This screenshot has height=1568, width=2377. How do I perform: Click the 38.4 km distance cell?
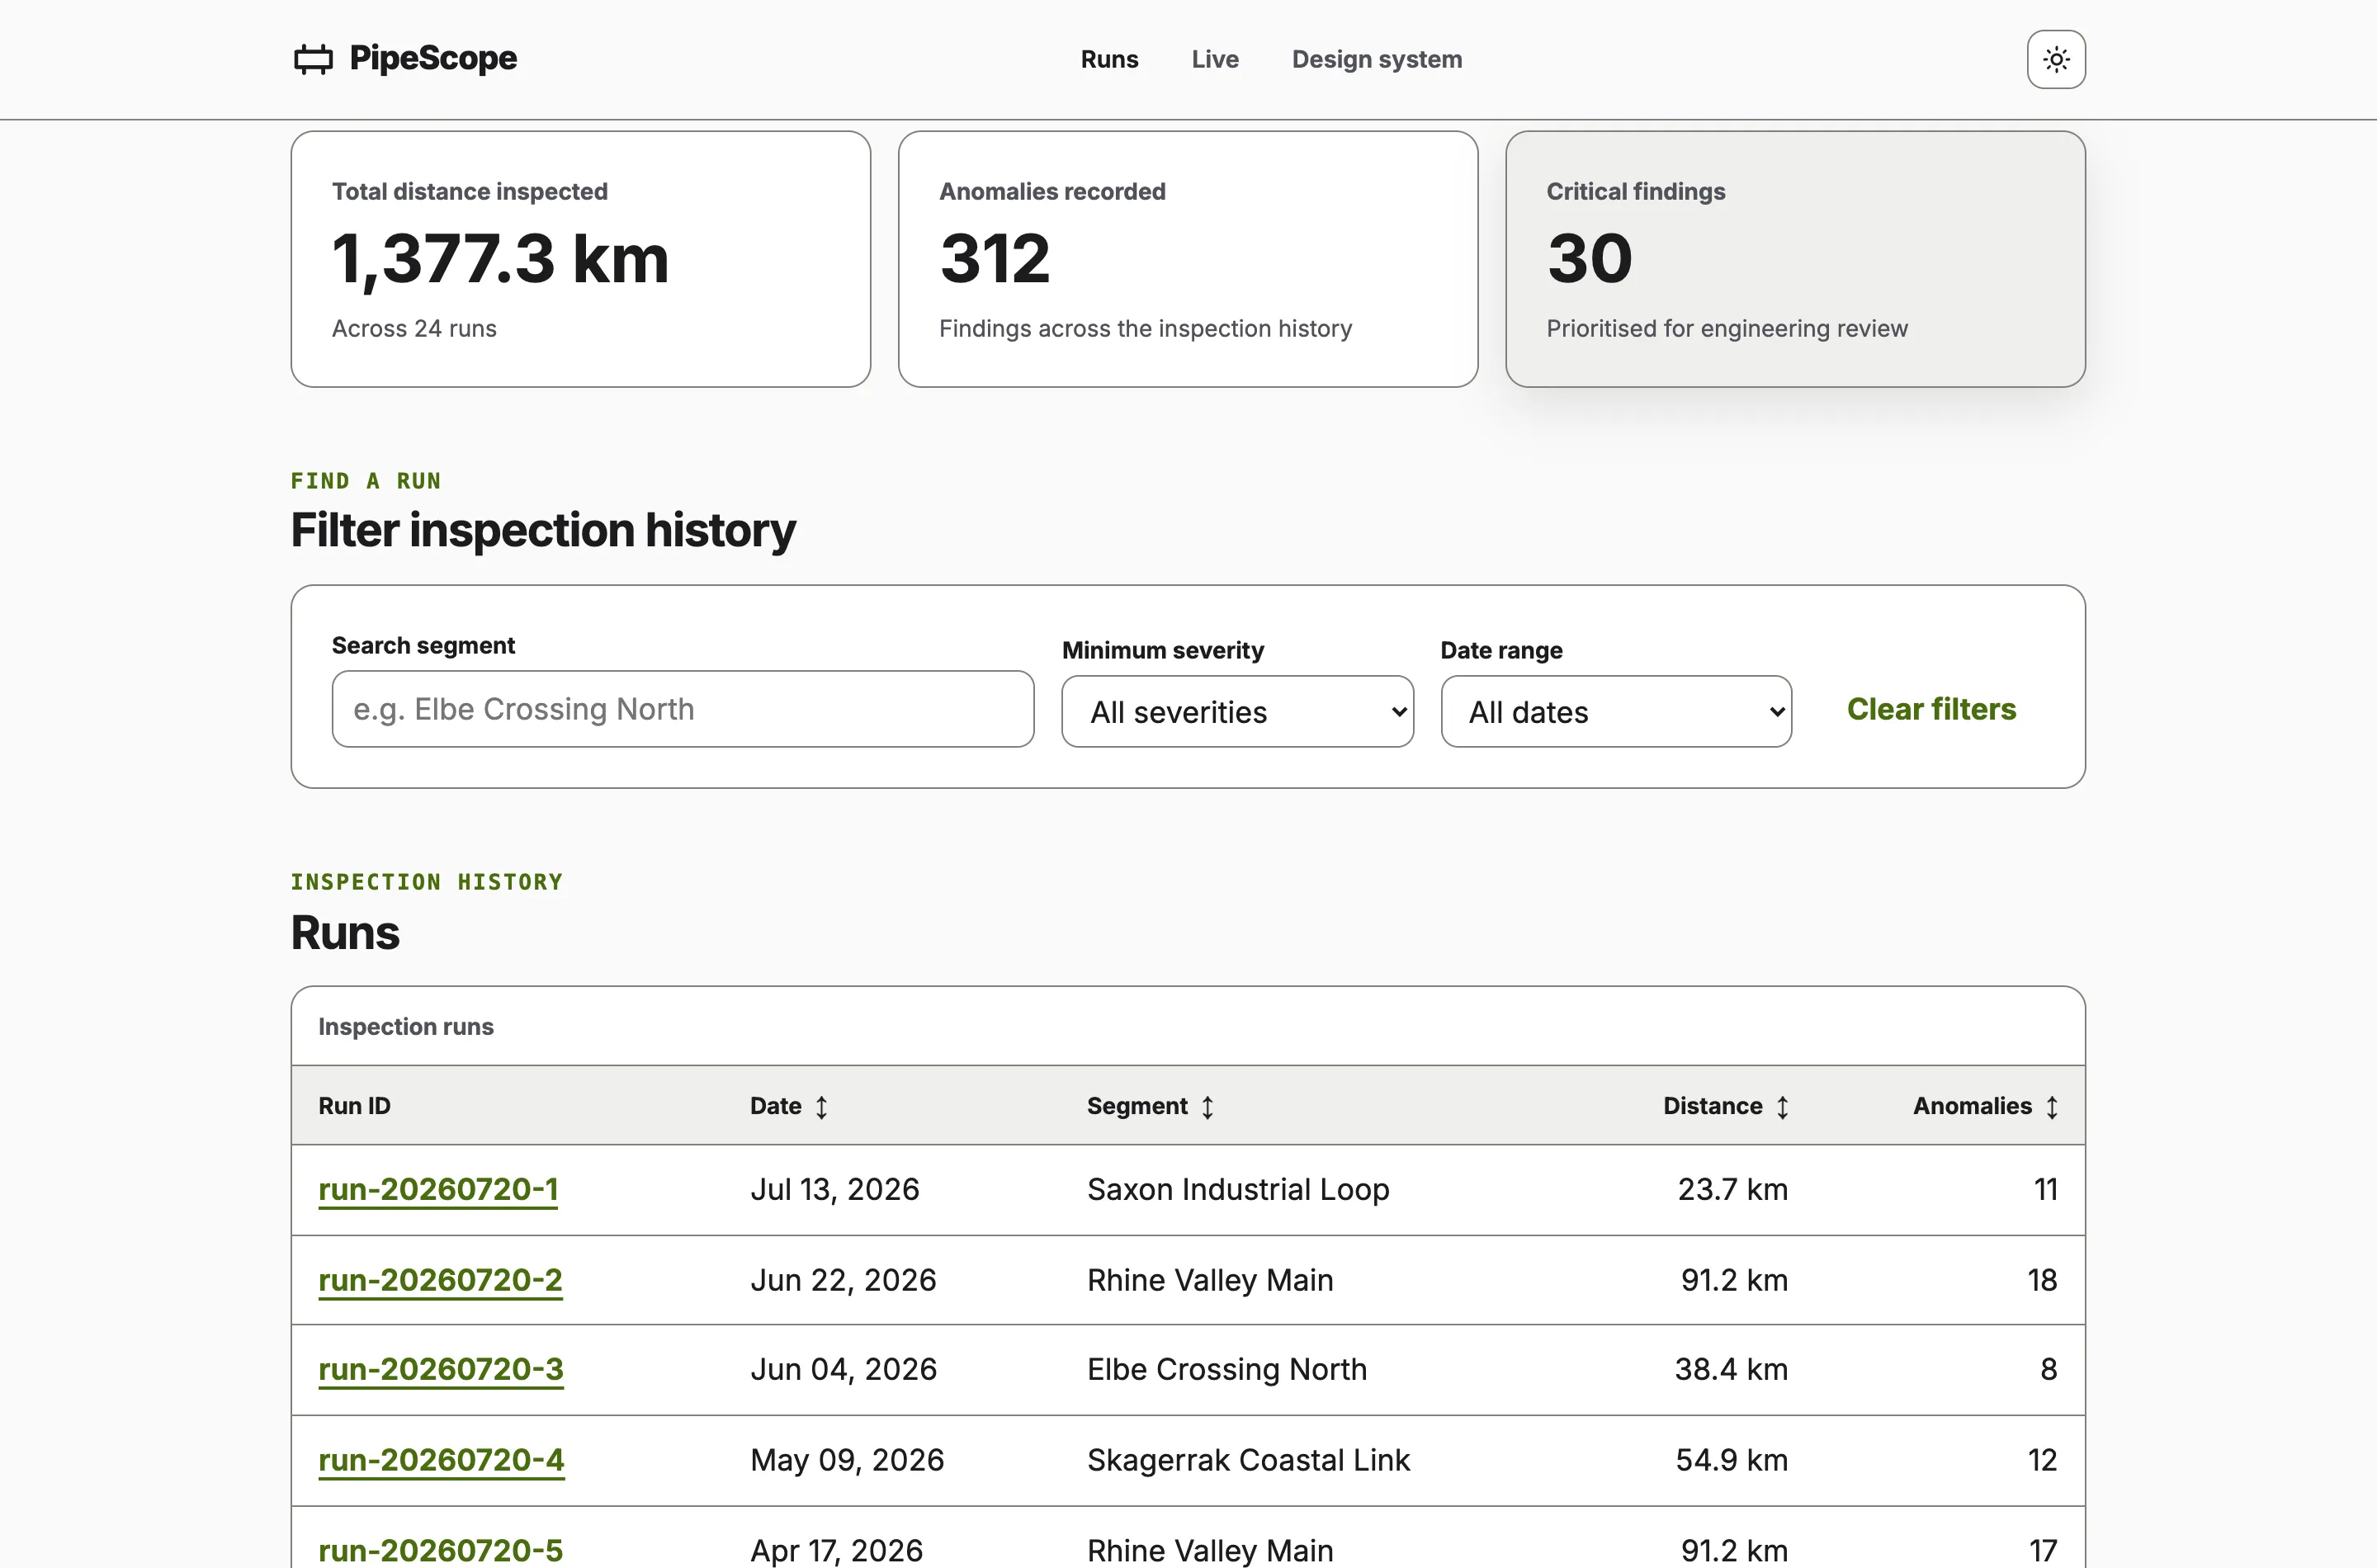click(x=1731, y=1369)
